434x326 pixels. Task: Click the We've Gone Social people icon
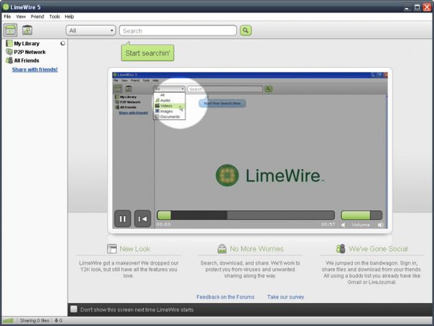pyautogui.click(x=341, y=249)
